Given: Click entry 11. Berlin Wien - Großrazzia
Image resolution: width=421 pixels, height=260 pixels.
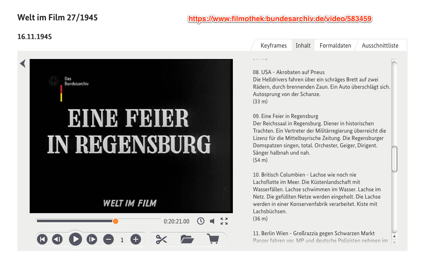Looking at the screenshot, I should [314, 233].
